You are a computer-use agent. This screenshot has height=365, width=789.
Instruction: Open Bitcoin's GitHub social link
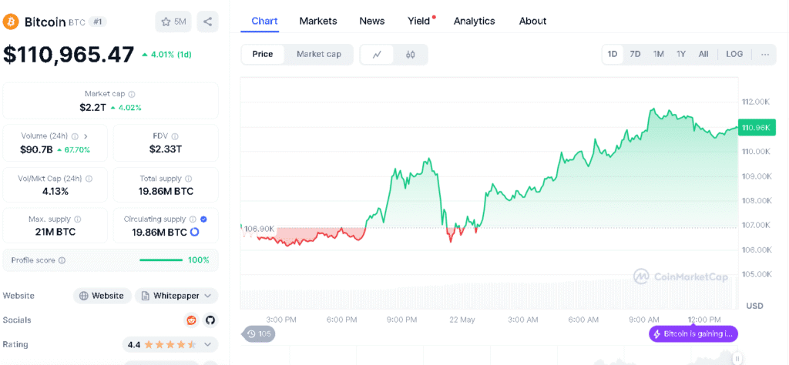[210, 320]
